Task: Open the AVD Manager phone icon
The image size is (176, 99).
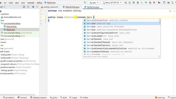Action: click(172, 2)
